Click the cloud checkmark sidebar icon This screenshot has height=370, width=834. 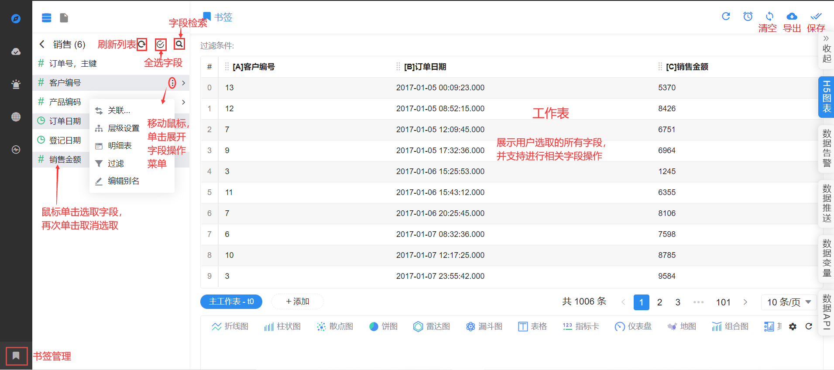(x=16, y=51)
